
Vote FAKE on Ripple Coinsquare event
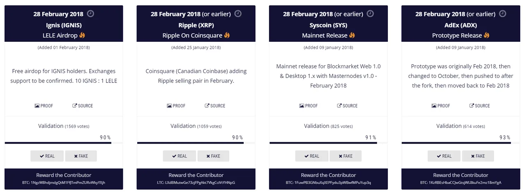(213, 156)
